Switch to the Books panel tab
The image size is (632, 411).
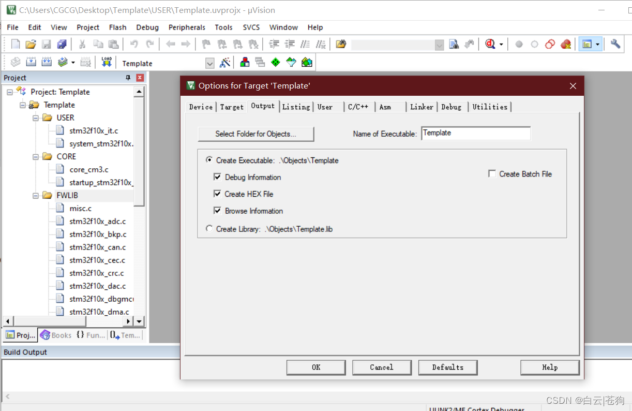pyautogui.click(x=56, y=335)
